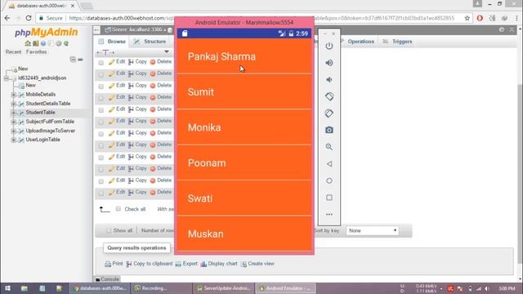Screen dimensions: 523x294
Task: Reload the browser page
Action: [29, 18]
